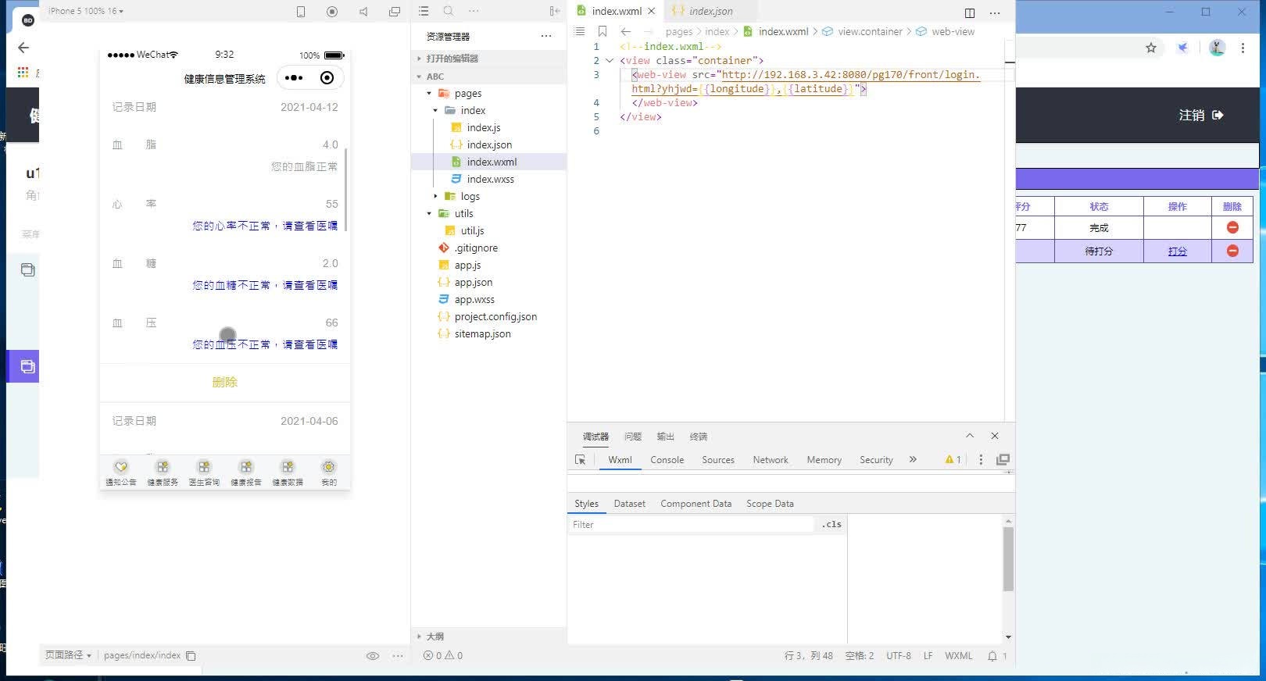This screenshot has height=681, width=1266.
Task: Click the yellow 删除 button in simulator
Action: click(224, 382)
